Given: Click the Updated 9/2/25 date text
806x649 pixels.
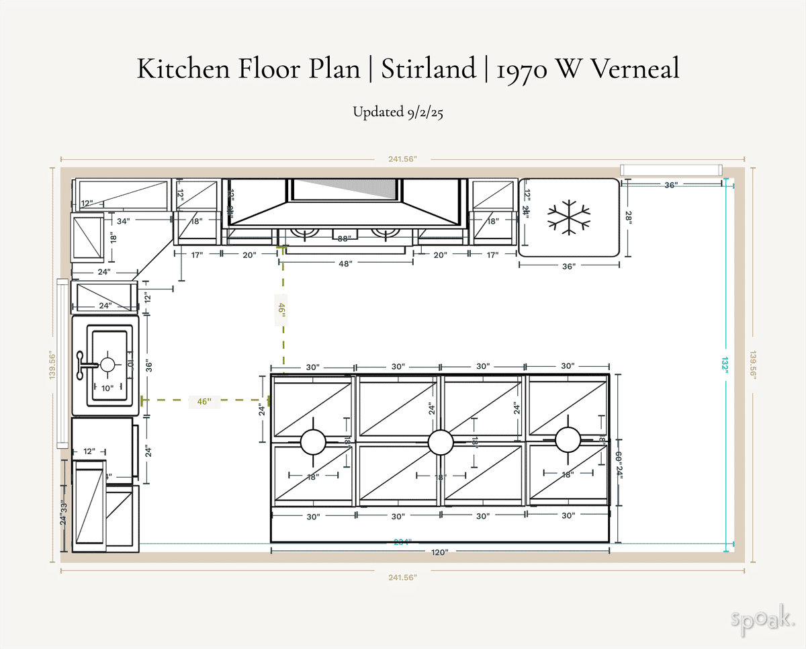Looking at the screenshot, I should [401, 112].
